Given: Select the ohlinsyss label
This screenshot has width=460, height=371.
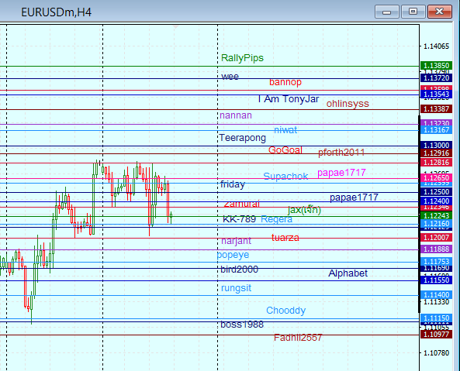Looking at the screenshot, I should 348,103.
